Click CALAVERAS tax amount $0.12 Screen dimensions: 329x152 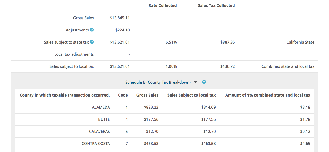tap(305, 132)
